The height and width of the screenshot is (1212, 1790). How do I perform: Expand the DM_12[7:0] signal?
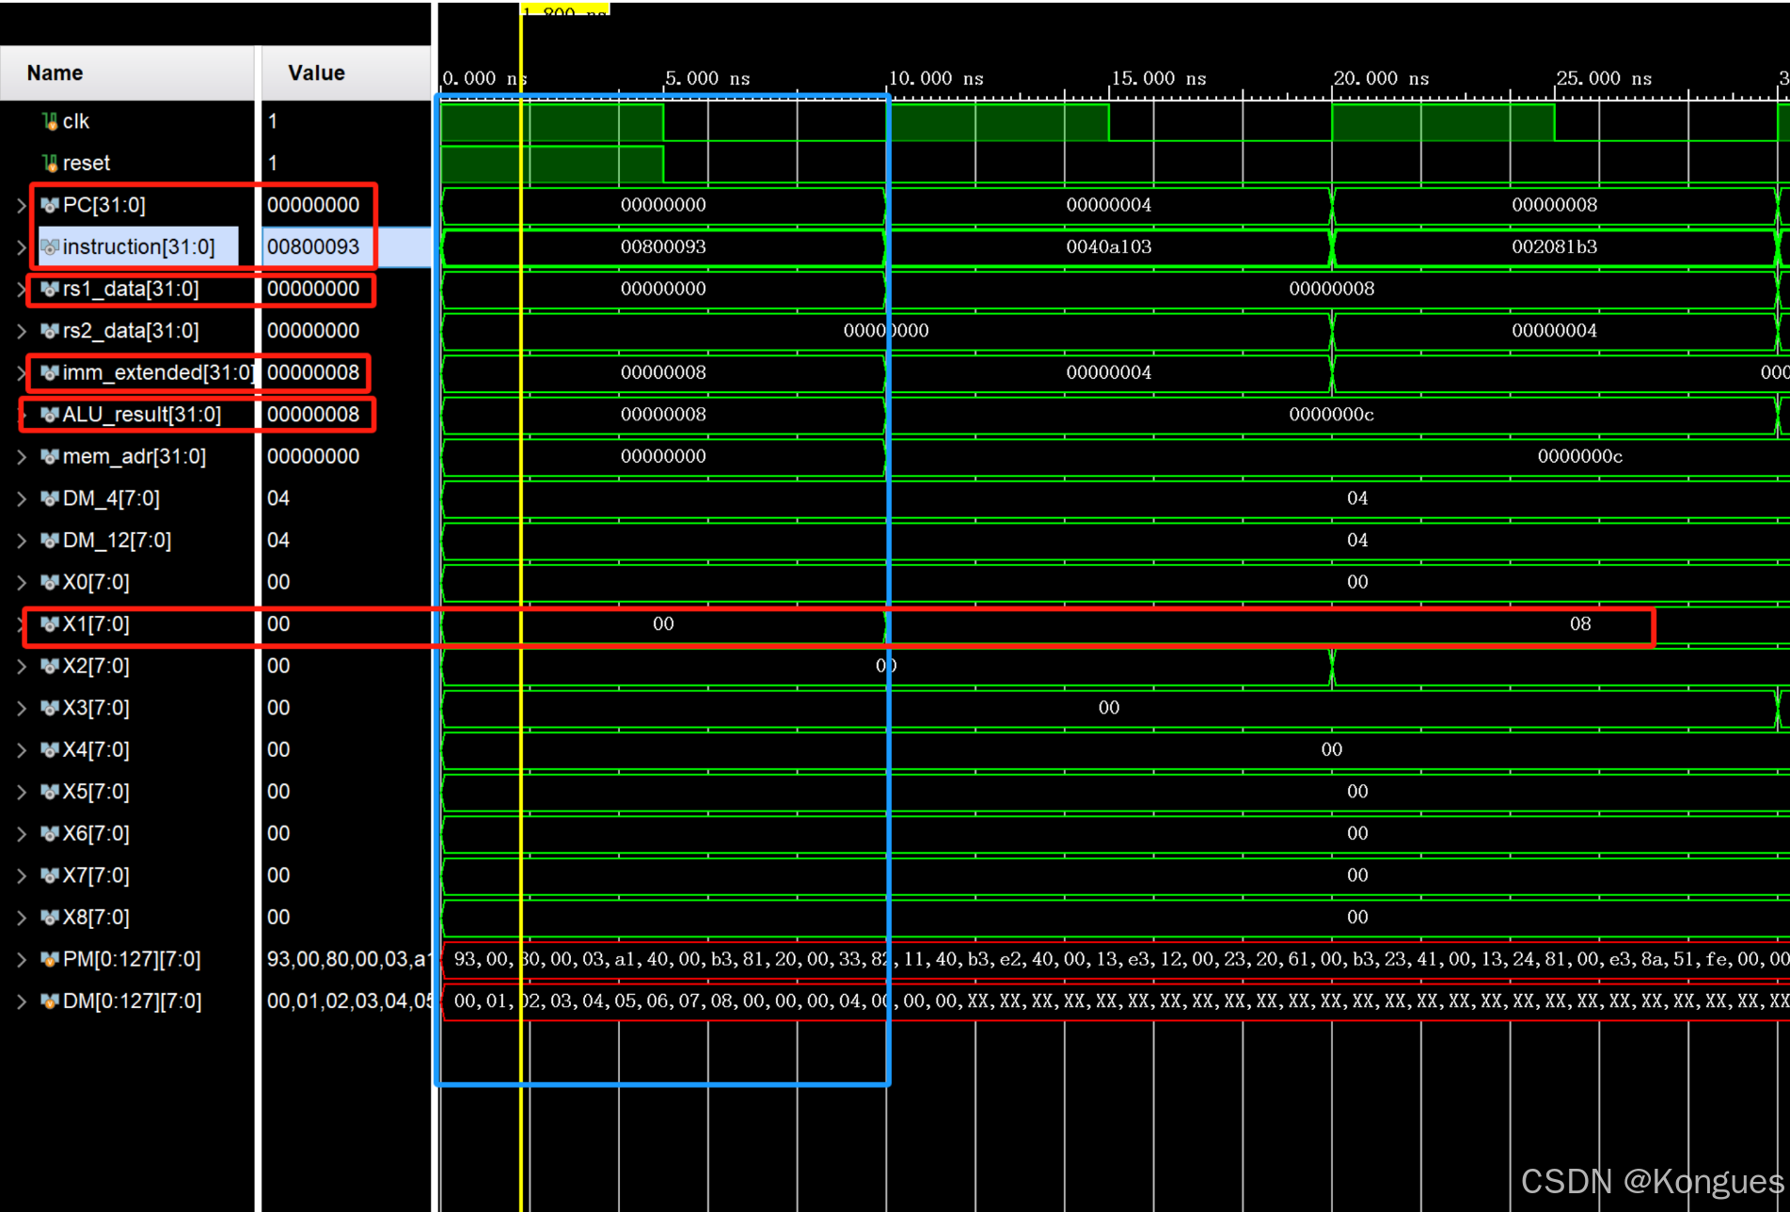coord(21,541)
